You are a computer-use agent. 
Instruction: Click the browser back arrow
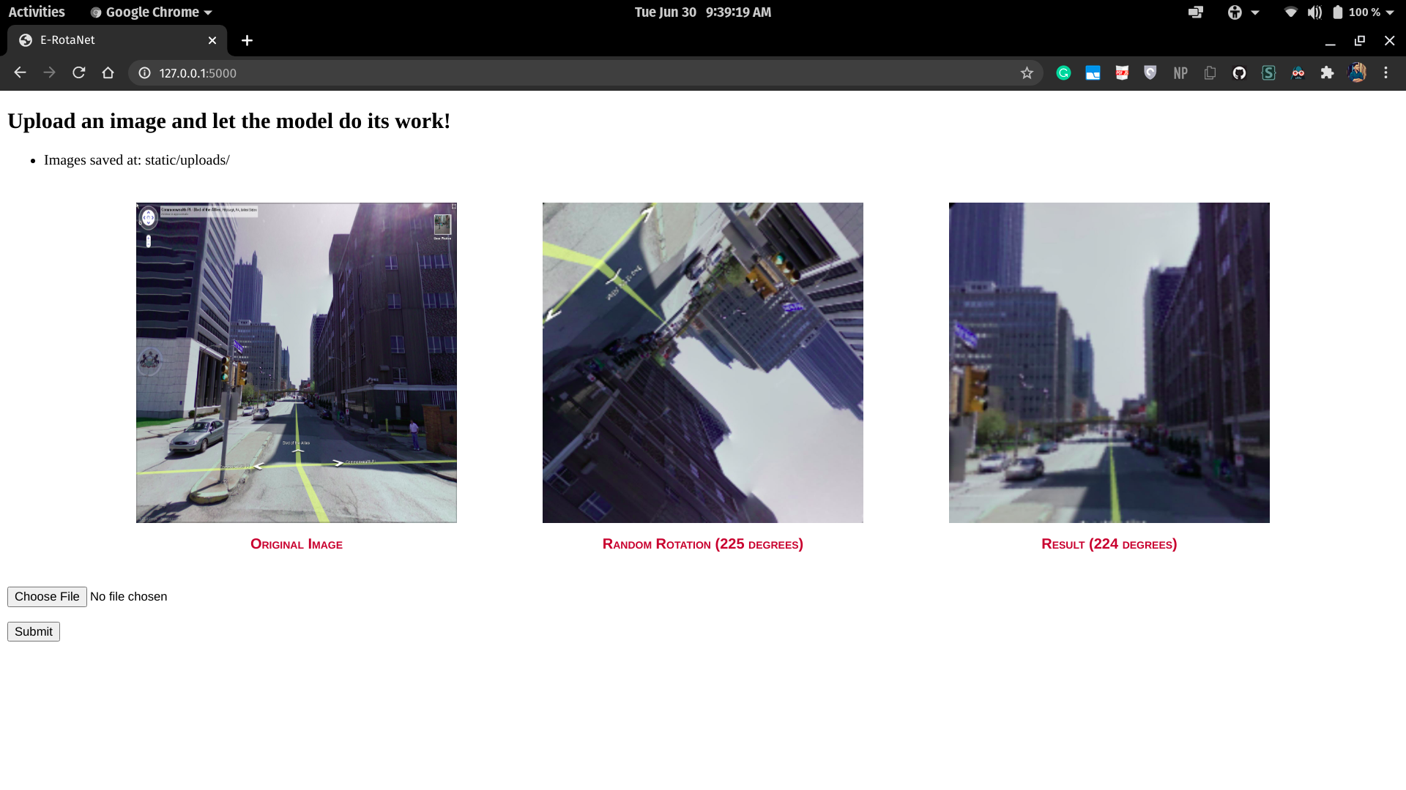click(x=20, y=72)
